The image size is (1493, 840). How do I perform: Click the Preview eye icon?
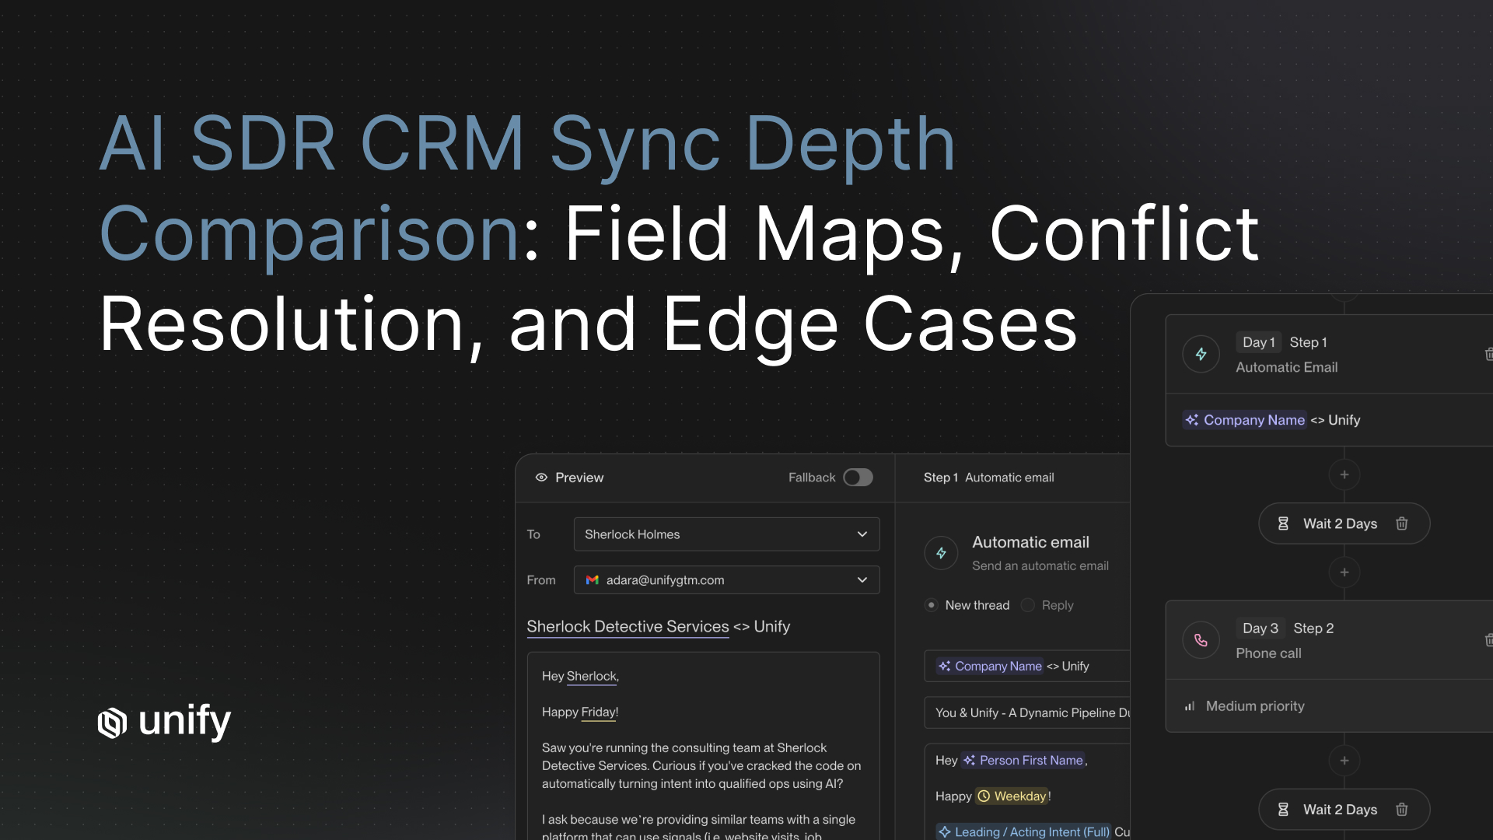[x=541, y=477]
